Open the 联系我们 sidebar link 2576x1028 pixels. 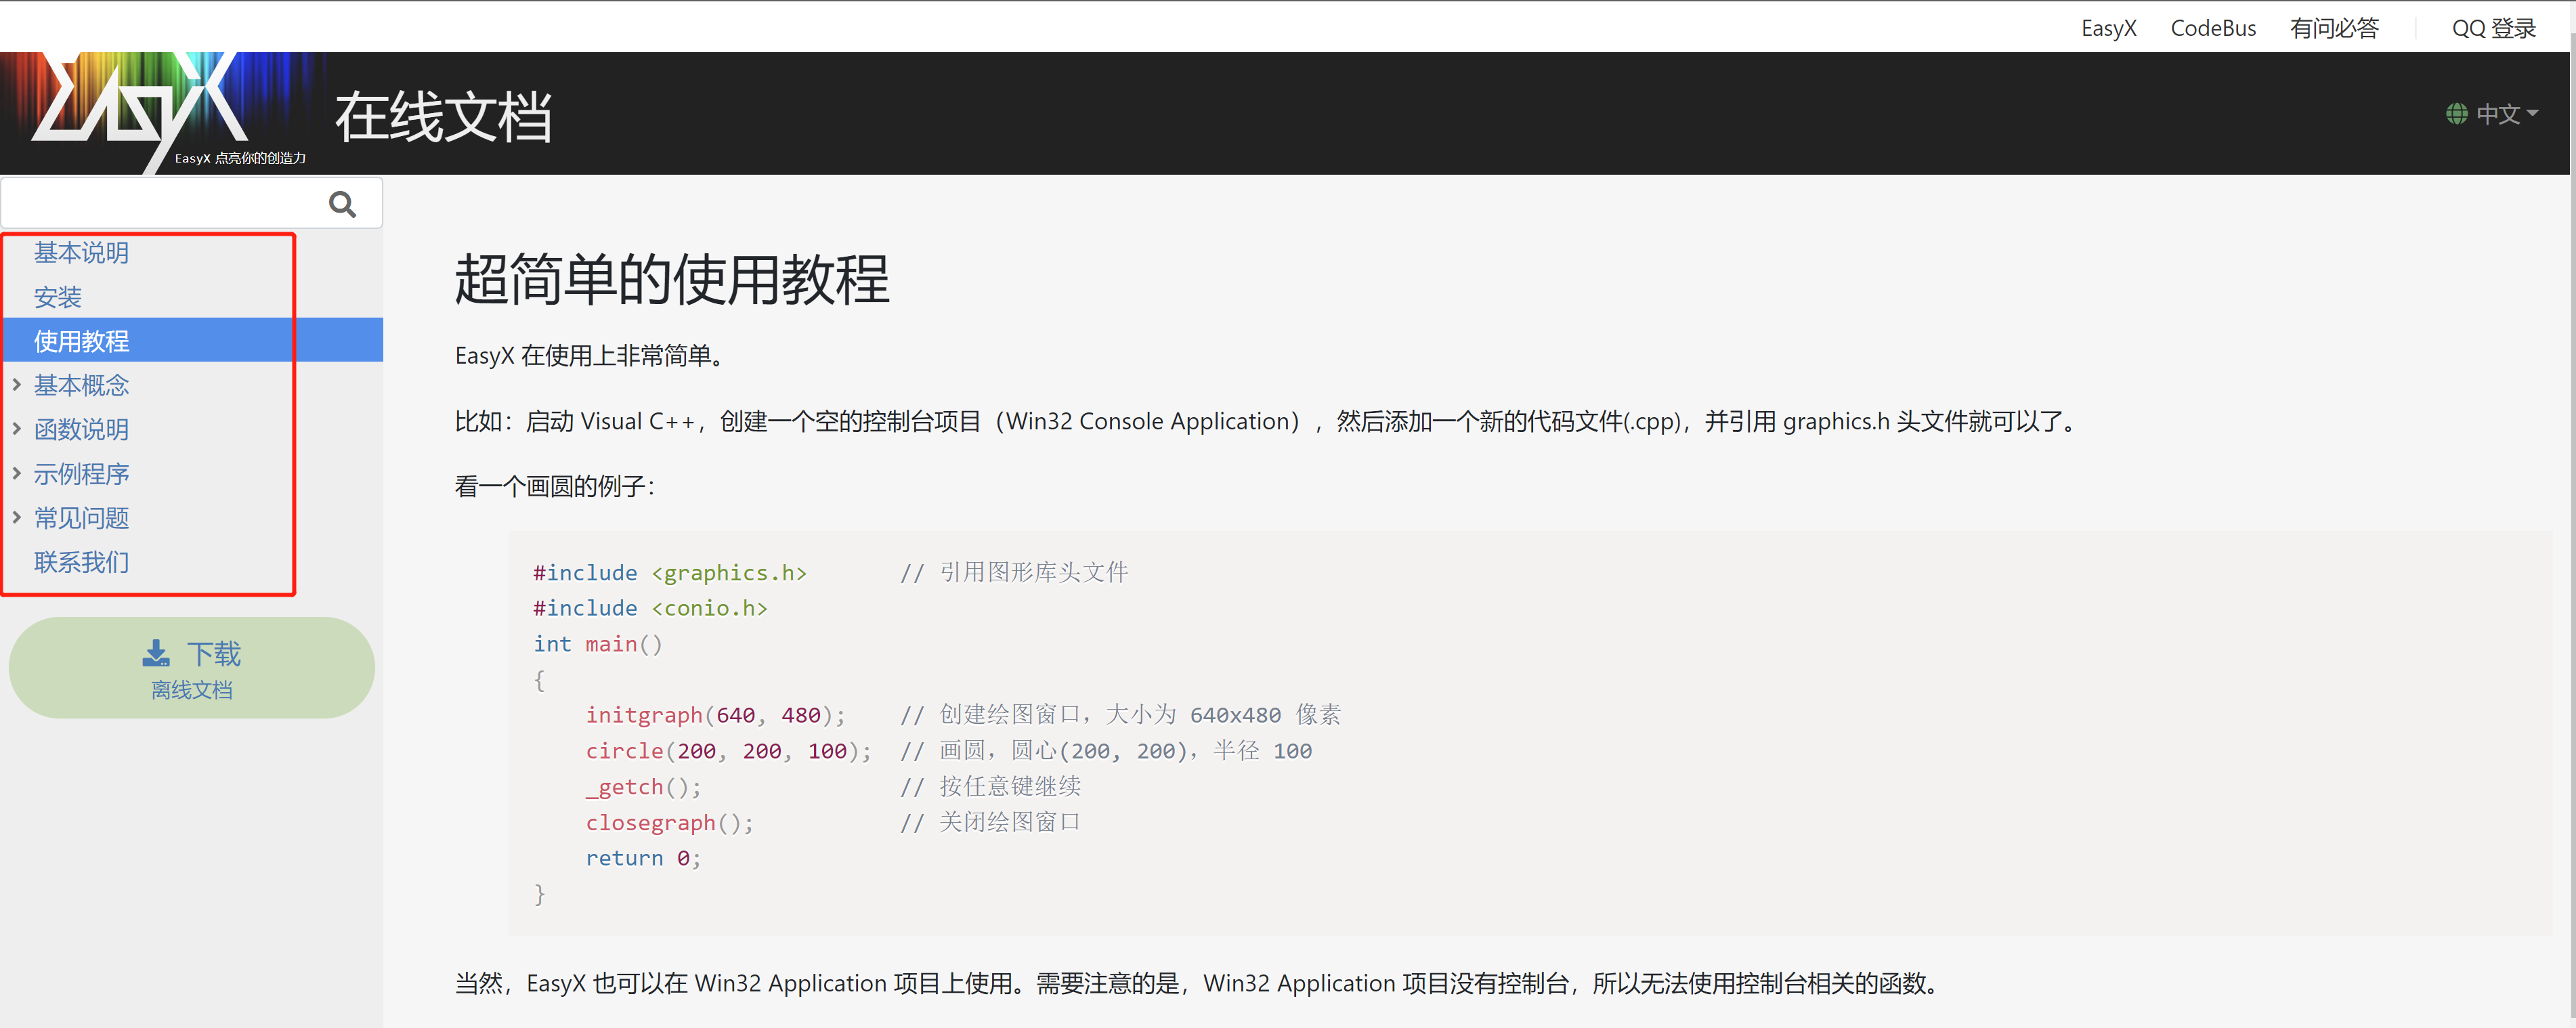tap(81, 562)
